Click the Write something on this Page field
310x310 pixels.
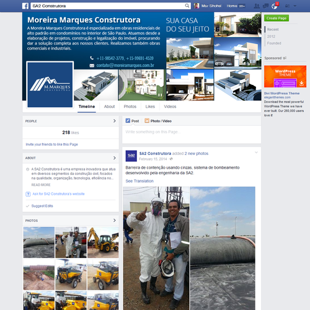pos(192,135)
